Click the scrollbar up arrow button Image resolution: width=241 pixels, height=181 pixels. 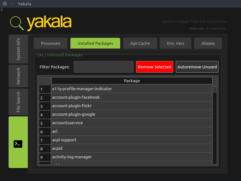(x=215, y=79)
